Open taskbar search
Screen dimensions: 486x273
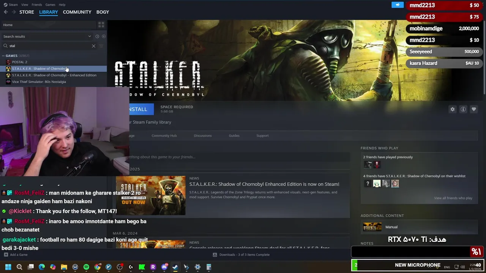(x=19, y=267)
